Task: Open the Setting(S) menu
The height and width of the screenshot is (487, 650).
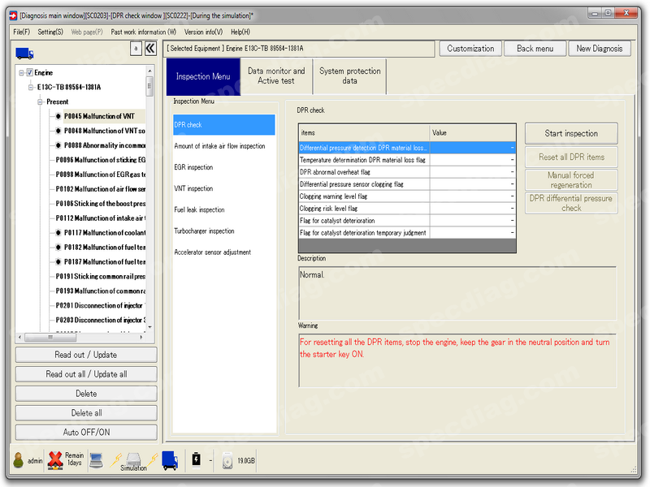Action: pos(50,32)
